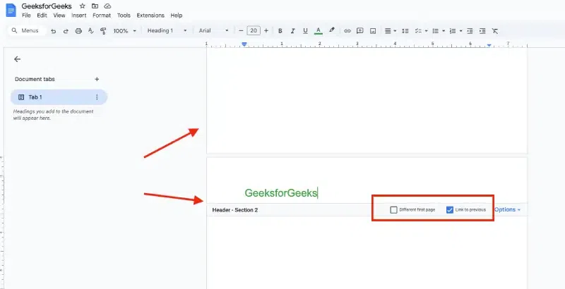Add a new document tab
This screenshot has width=565, height=289.
tap(97, 79)
